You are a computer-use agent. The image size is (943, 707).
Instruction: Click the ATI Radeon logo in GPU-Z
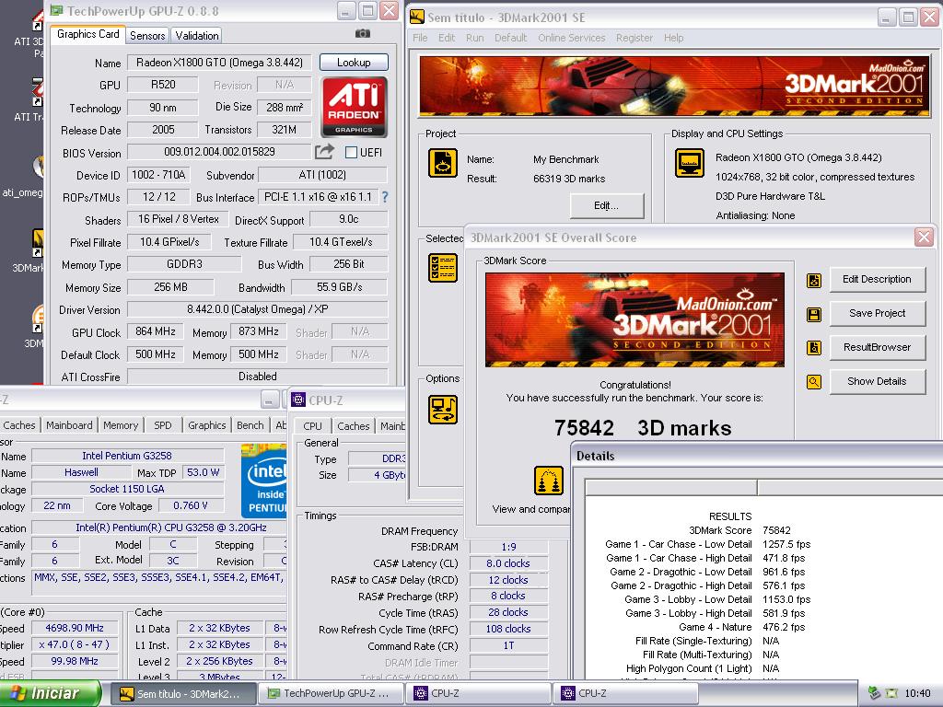coord(354,107)
